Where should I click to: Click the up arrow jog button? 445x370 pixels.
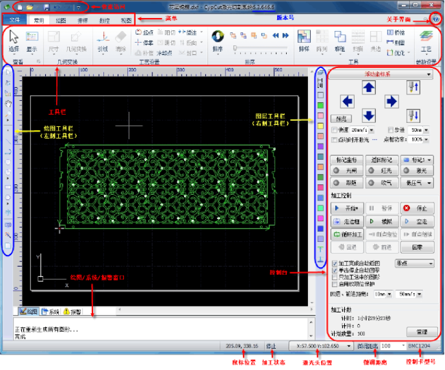pyautogui.click(x=368, y=89)
